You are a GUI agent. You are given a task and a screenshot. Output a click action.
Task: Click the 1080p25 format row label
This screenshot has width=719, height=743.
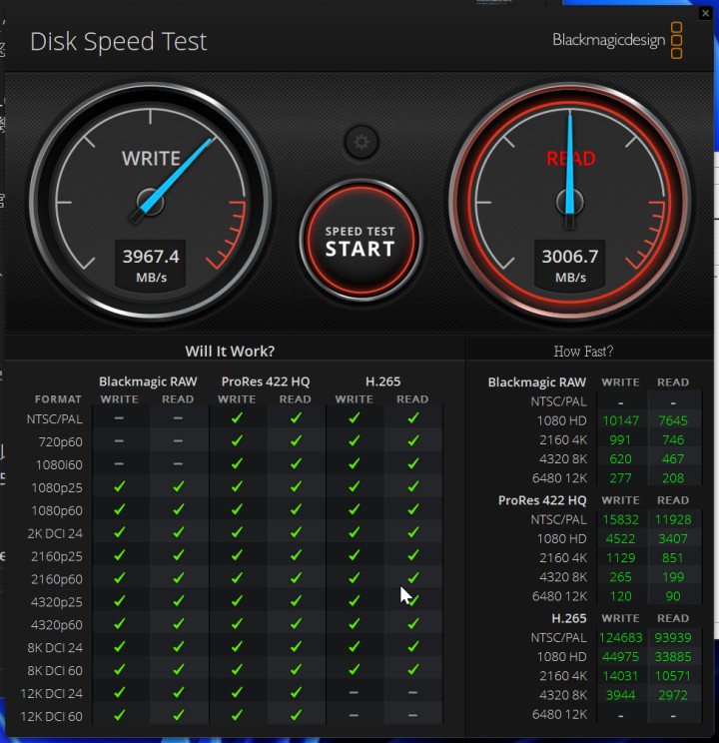tap(57, 487)
